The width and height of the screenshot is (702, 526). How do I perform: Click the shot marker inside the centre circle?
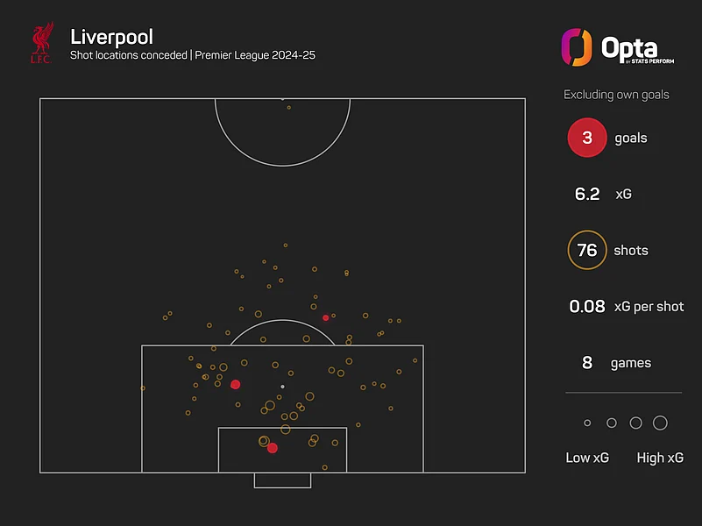[288, 108]
